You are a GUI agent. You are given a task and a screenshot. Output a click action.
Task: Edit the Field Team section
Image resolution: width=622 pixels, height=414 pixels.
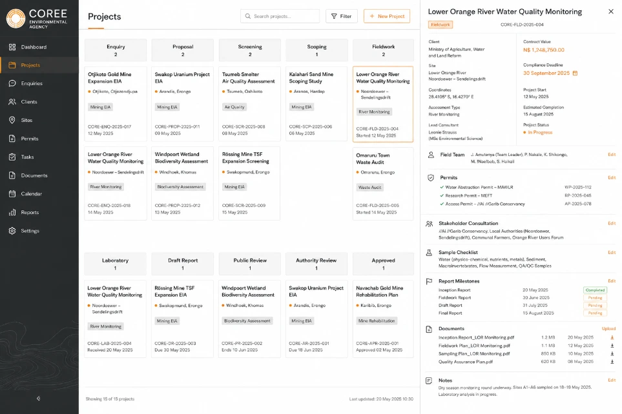click(612, 155)
